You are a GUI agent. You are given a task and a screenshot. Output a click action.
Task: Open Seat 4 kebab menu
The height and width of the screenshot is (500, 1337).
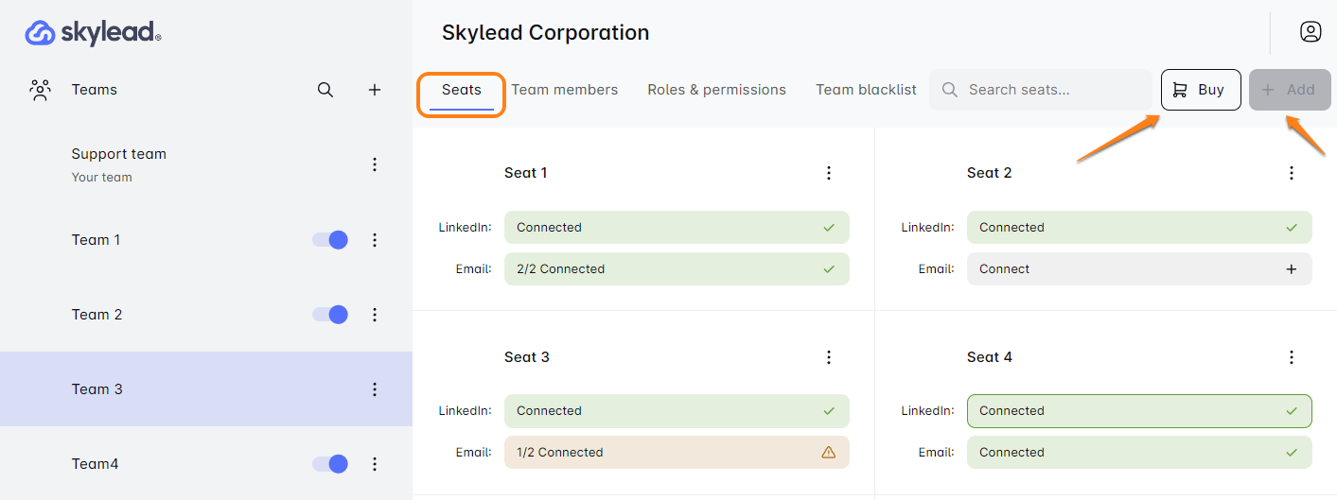(1292, 357)
